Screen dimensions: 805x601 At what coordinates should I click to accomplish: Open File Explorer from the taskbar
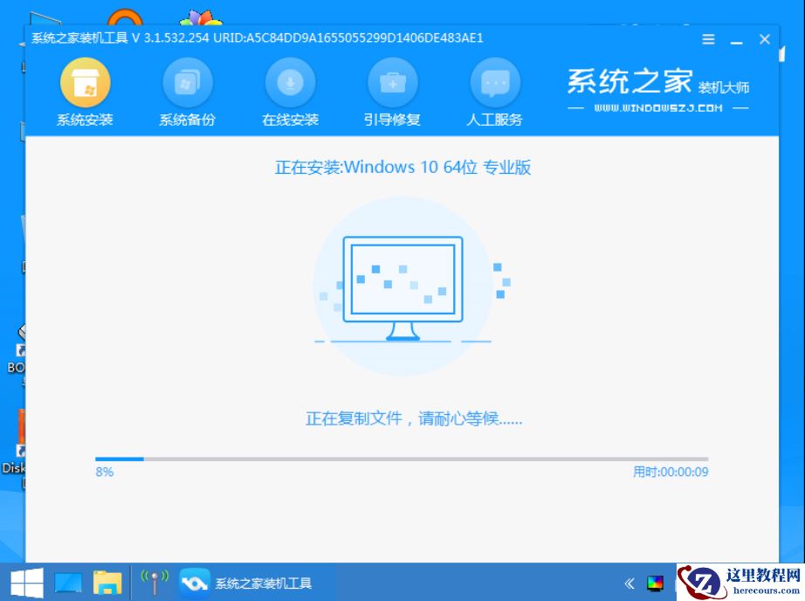(110, 582)
